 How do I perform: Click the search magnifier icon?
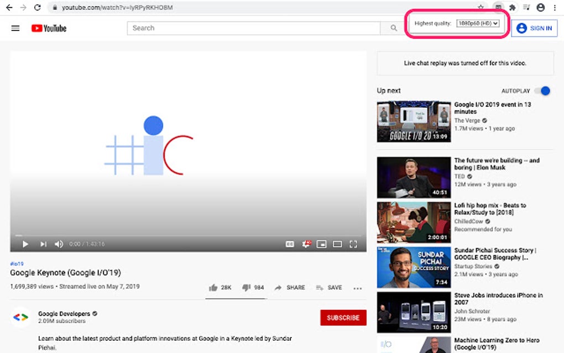point(393,28)
